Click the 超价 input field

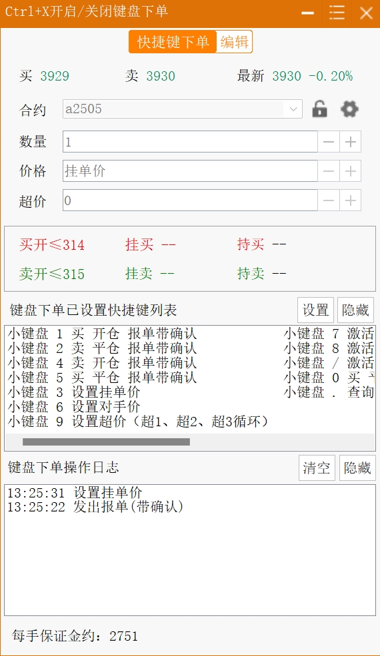(x=190, y=200)
